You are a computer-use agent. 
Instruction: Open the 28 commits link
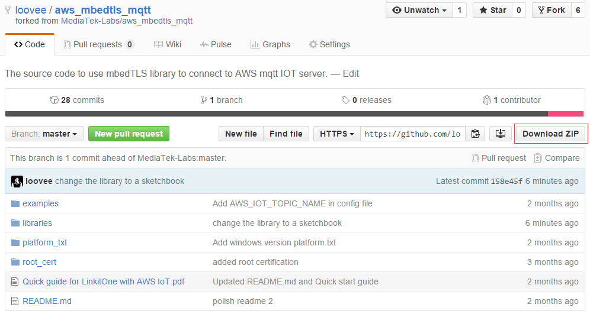point(77,101)
